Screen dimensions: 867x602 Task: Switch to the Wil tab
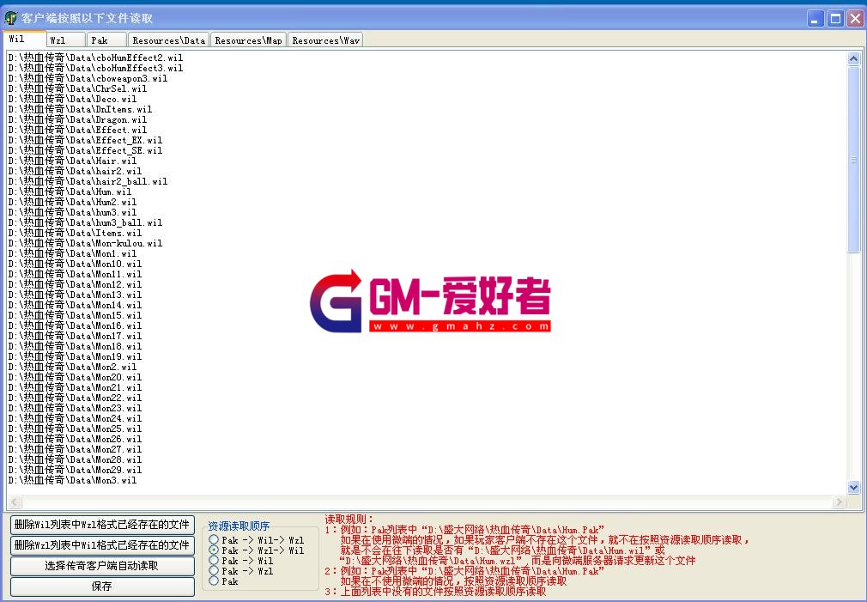24,40
